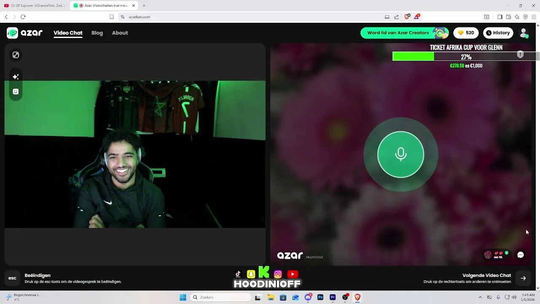This screenshot has height=304, width=540.
Task: Open Discord from taskbar
Action: [x=308, y=297]
